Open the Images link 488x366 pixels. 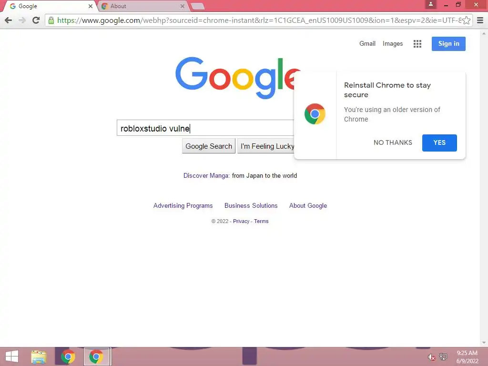[393, 44]
